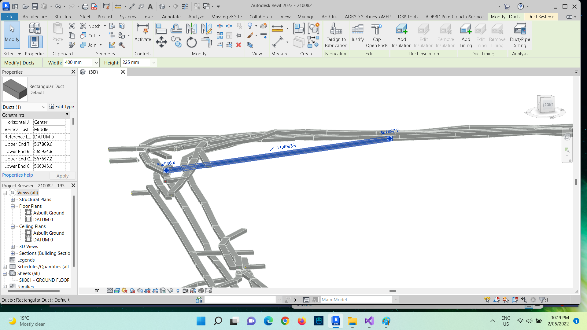Click Add Insulation icon
The width and height of the screenshot is (587, 330).
coord(401,30)
